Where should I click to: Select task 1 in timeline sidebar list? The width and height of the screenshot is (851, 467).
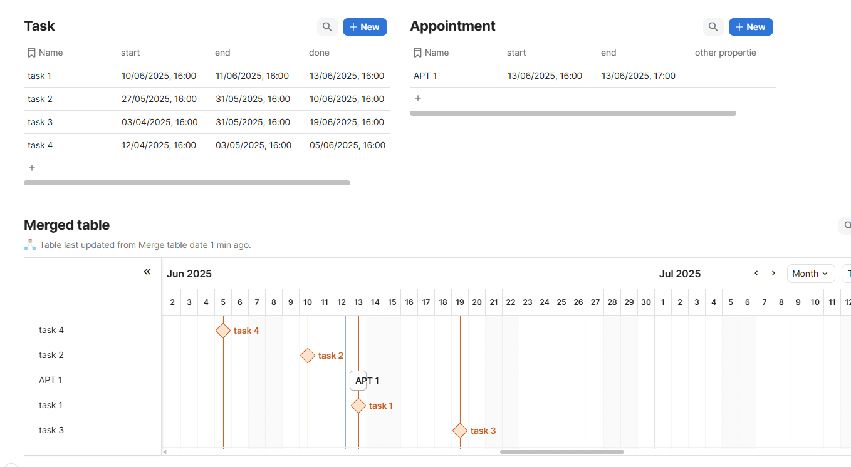(x=51, y=405)
